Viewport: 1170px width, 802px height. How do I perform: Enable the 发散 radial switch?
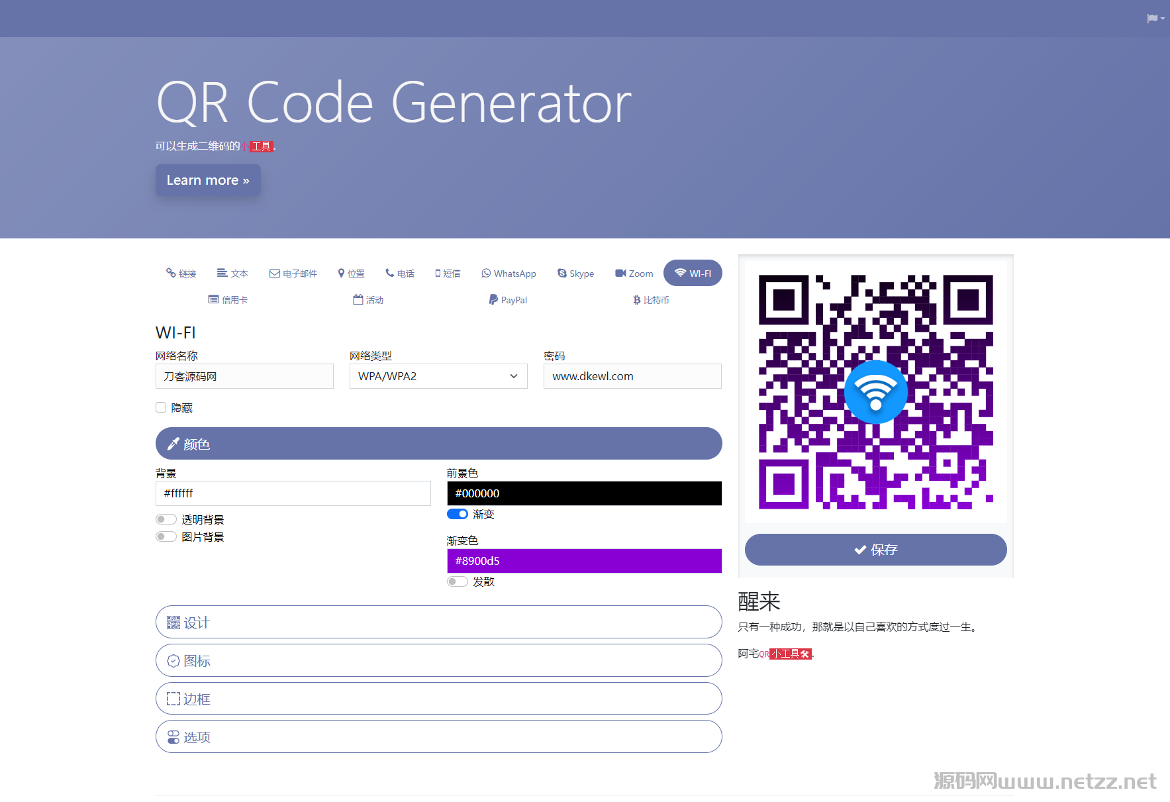[x=458, y=581]
